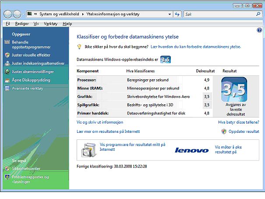Click the refresh arrows icon beside address bar
265x199 pixels.
177,14
